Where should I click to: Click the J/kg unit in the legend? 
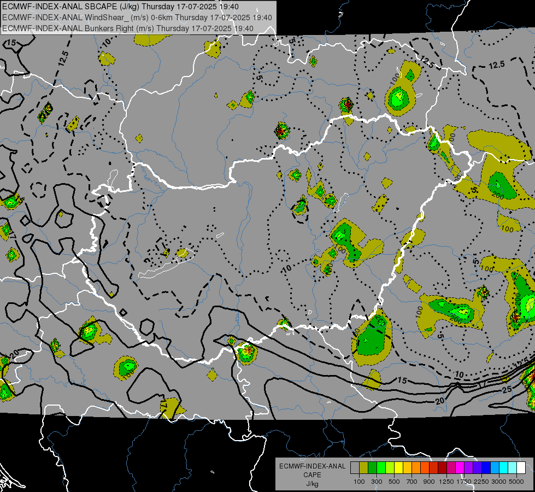(x=312, y=484)
